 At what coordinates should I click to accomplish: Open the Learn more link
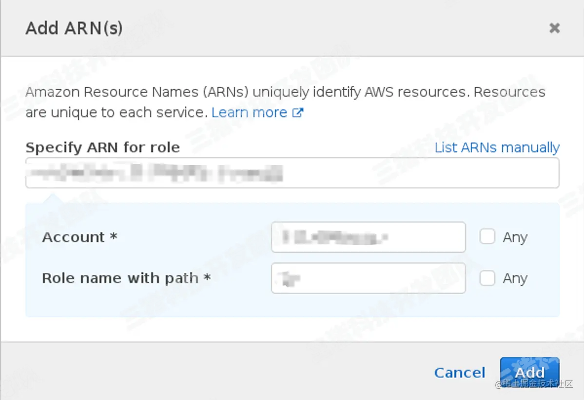249,113
